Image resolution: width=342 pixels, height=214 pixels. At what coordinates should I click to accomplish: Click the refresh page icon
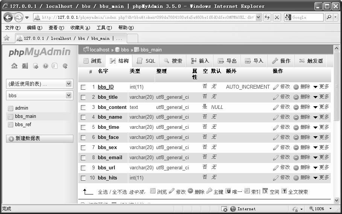(267, 17)
